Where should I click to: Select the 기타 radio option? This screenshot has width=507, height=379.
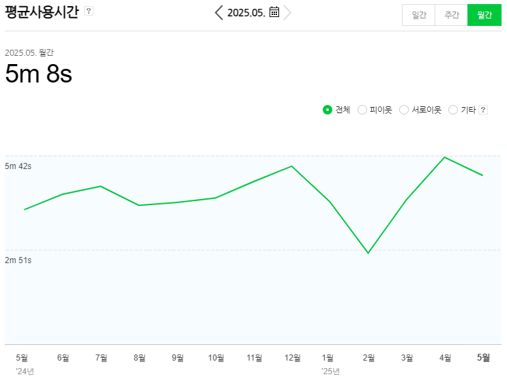pos(453,110)
